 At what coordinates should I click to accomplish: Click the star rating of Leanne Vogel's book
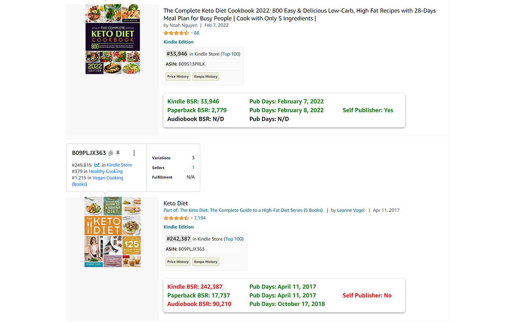176,218
